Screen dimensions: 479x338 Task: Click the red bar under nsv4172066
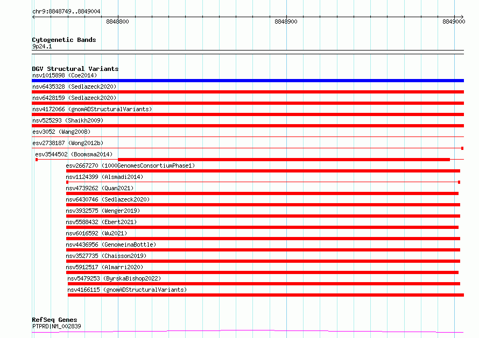[248, 114]
